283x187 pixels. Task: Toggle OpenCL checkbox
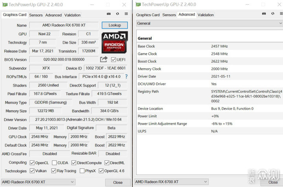(32, 163)
